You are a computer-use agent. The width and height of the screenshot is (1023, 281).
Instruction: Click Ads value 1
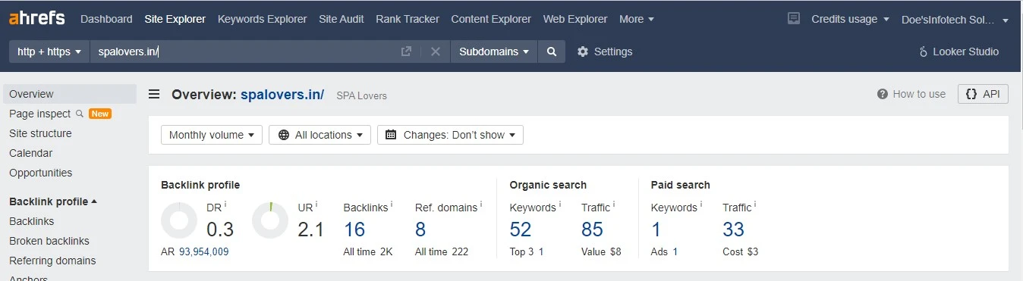[675, 251]
